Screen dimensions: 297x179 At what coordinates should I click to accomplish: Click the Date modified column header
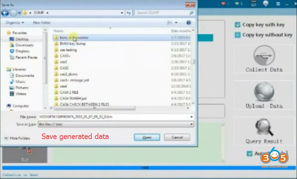[x=181, y=31]
